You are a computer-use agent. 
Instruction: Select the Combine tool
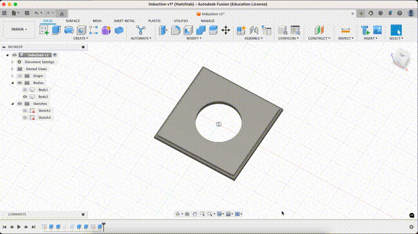click(201, 30)
